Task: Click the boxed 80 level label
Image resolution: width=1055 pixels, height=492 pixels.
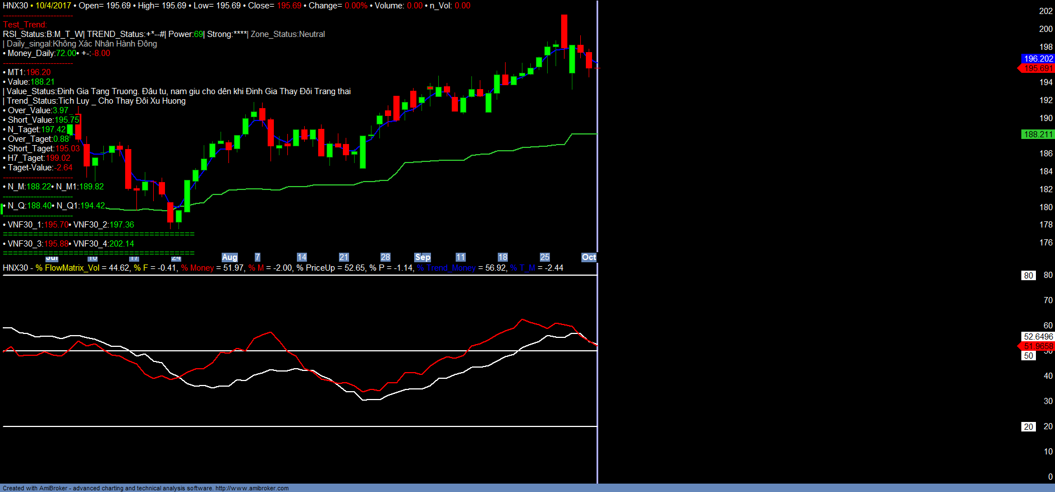Action: [1028, 276]
